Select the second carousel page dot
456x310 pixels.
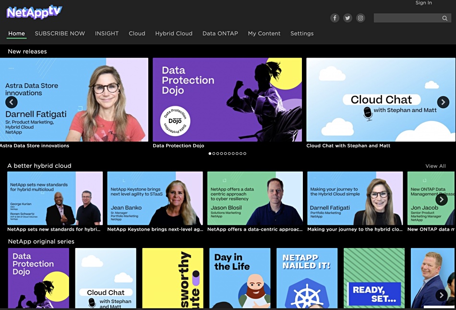(214, 153)
